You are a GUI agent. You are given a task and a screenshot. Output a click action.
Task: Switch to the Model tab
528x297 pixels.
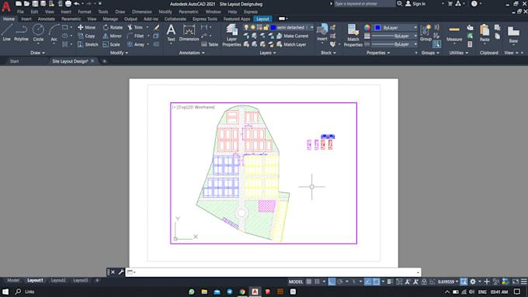[13, 280]
